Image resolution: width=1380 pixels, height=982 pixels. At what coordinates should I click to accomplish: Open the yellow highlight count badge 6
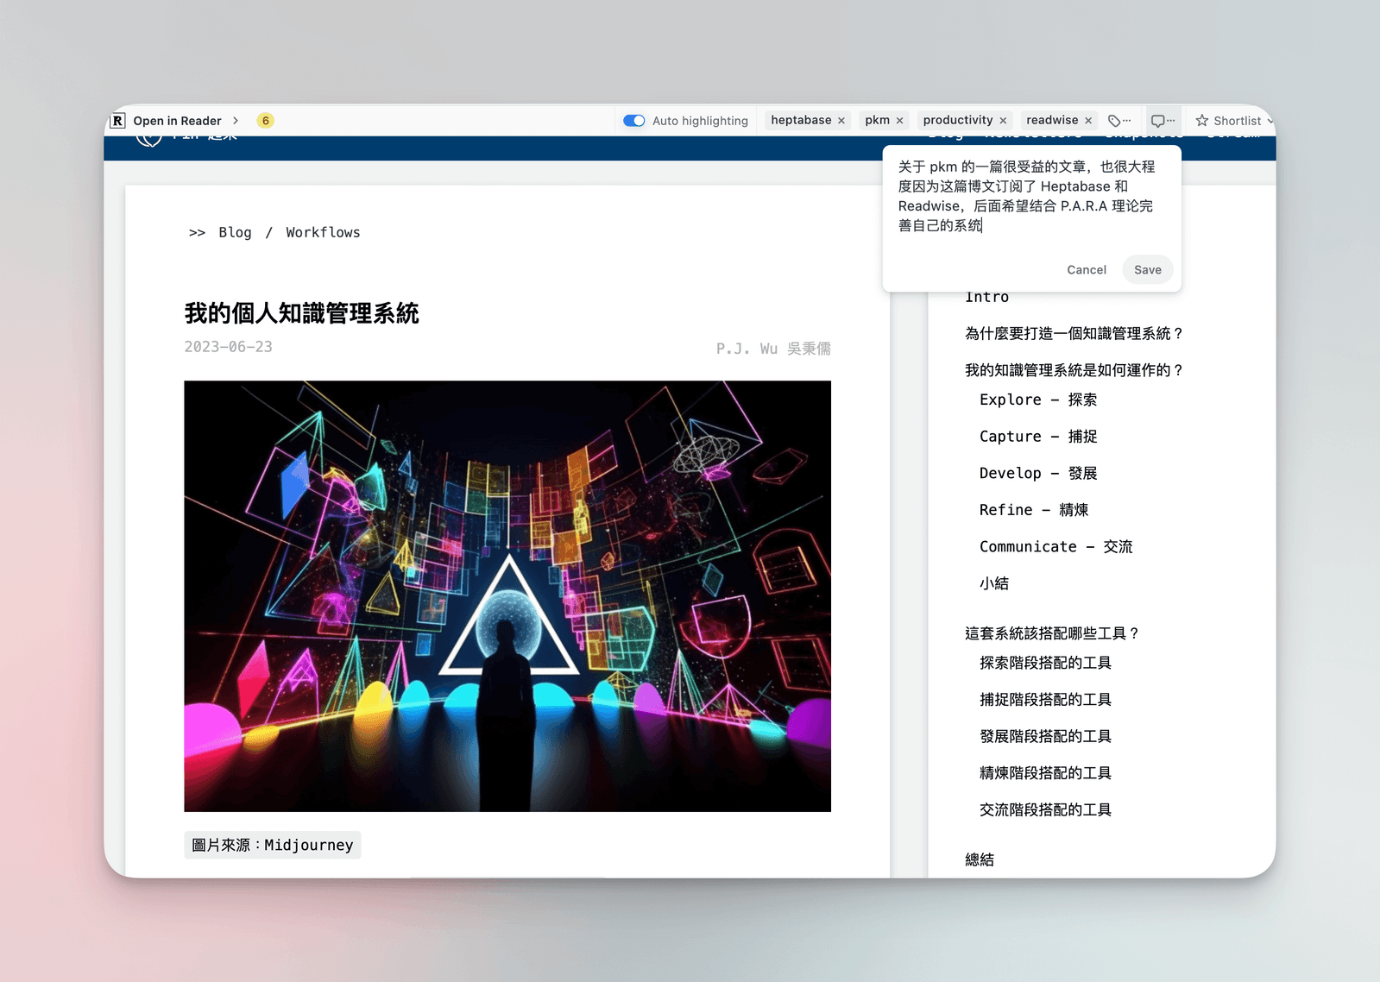click(266, 121)
